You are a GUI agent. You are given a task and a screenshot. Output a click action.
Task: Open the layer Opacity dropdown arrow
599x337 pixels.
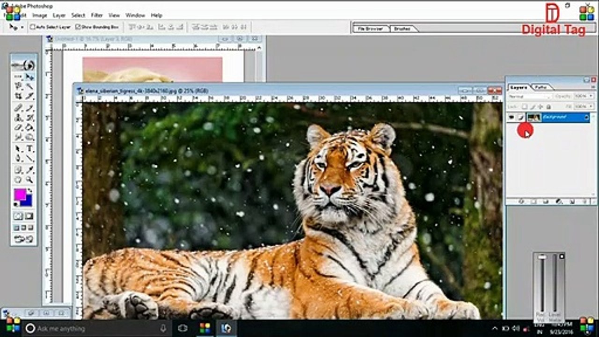[x=591, y=96]
